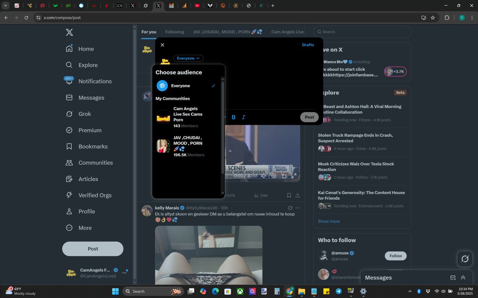Follow the @amuse account

(396, 256)
